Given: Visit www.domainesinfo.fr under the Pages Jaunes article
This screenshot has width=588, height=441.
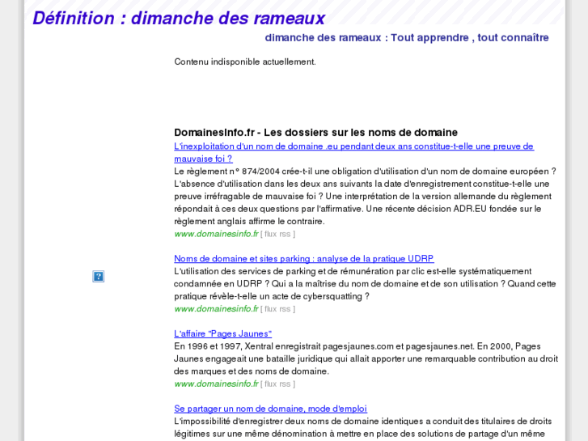Looking at the screenshot, I should pyautogui.click(x=217, y=384).
